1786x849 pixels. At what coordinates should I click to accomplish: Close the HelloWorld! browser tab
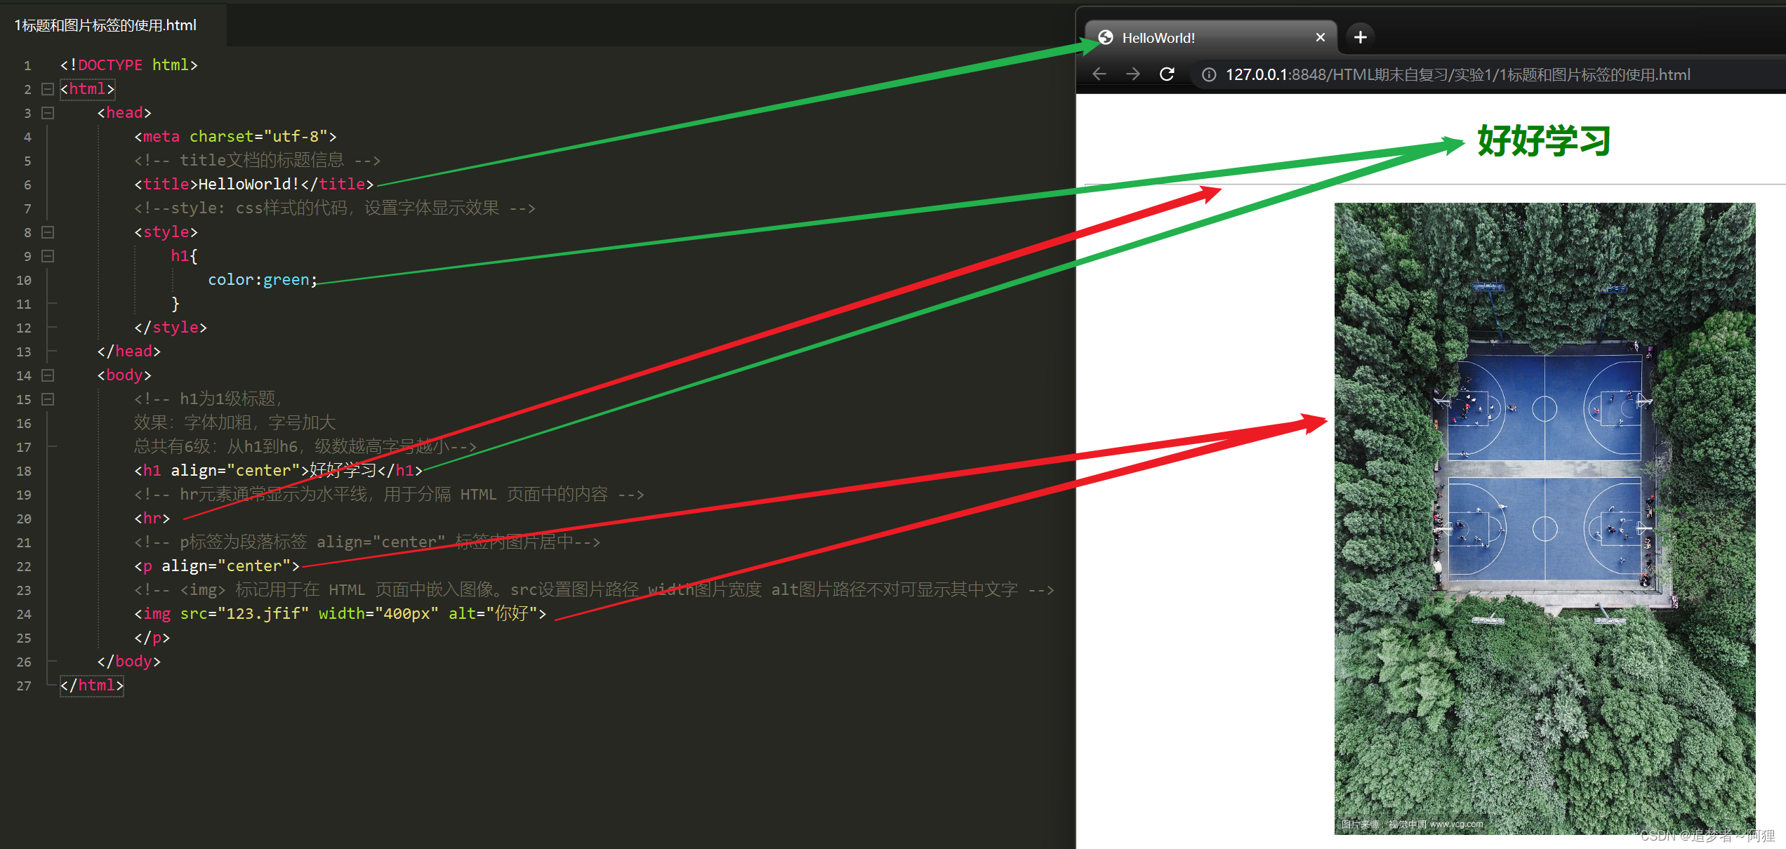coord(1320,37)
